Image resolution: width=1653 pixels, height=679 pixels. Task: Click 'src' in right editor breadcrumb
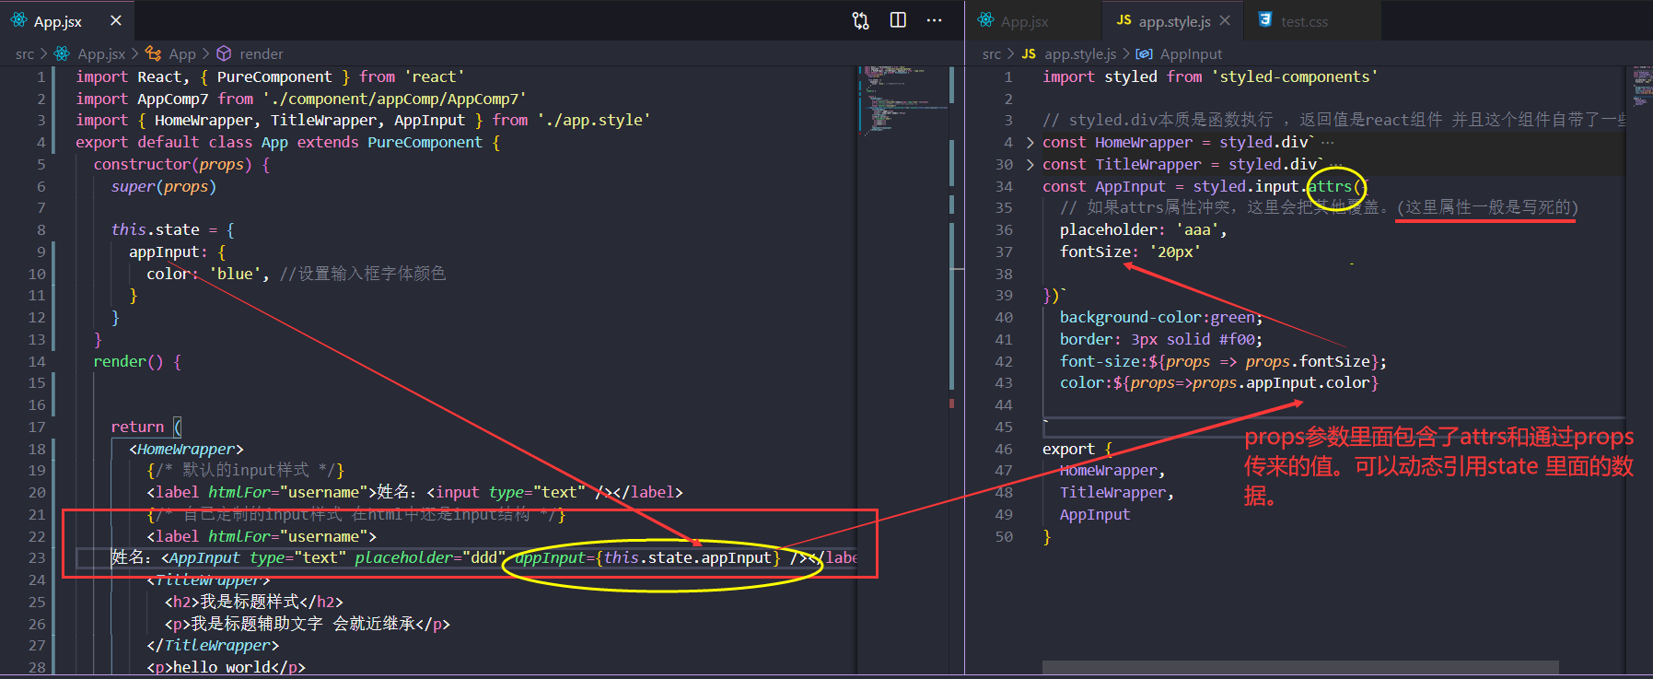(992, 54)
